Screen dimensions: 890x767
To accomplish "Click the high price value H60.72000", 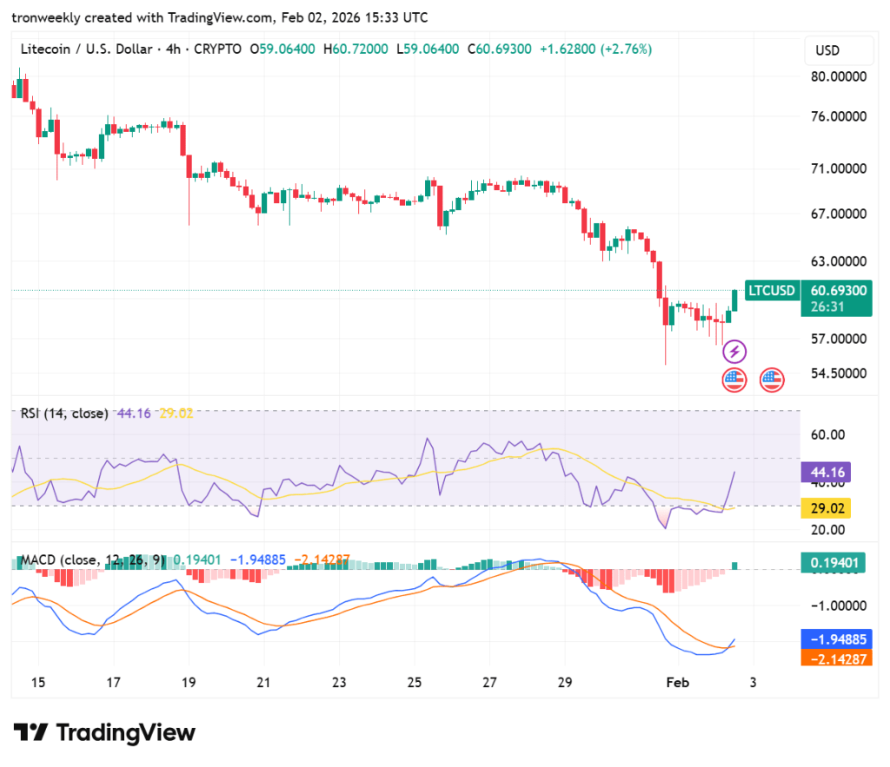I will (x=355, y=50).
